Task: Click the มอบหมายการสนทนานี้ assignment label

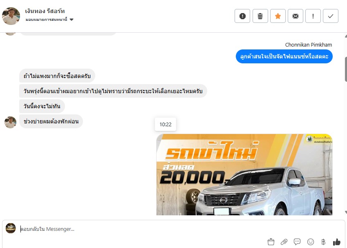Action: [x=46, y=20]
